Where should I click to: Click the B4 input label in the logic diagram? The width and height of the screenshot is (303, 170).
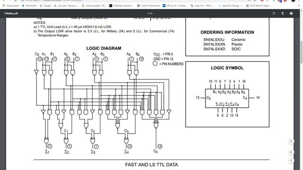click(x=137, y=54)
